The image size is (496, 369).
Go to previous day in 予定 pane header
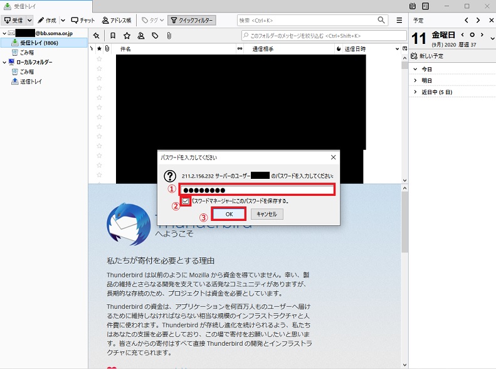pyautogui.click(x=467, y=20)
